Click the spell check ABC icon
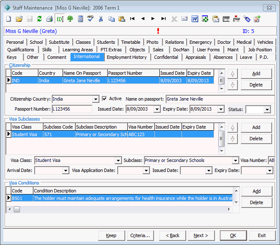This screenshot has width=280, height=245. pyautogui.click(x=91, y=18)
